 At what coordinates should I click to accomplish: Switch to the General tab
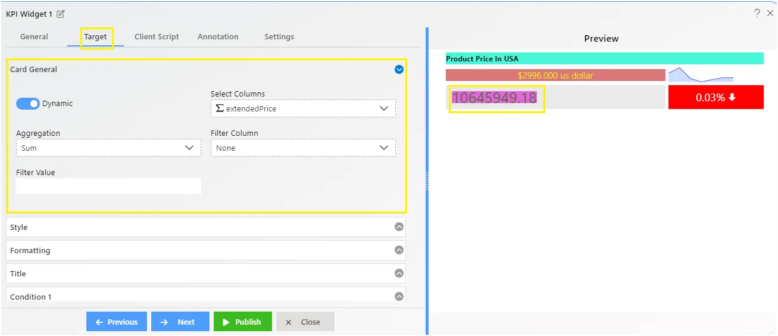pos(34,36)
